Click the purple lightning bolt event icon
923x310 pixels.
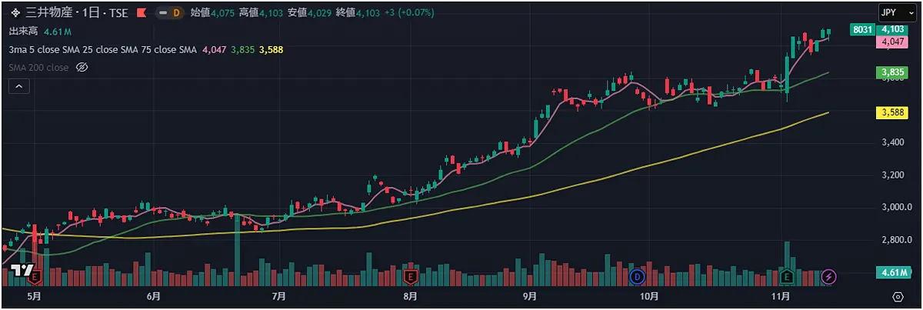[828, 275]
